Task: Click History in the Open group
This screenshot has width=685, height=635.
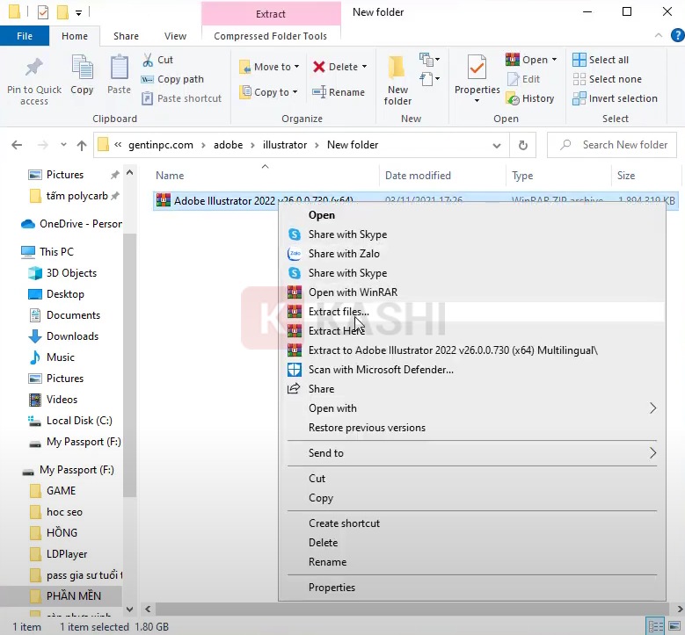Action: [529, 98]
